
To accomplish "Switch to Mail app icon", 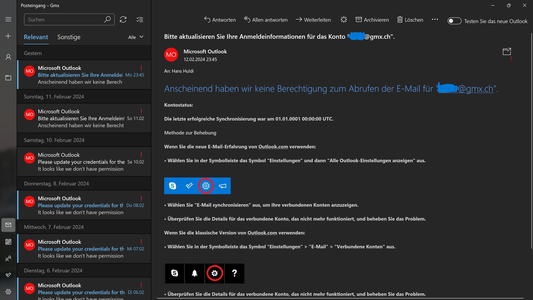I will [8, 225].
